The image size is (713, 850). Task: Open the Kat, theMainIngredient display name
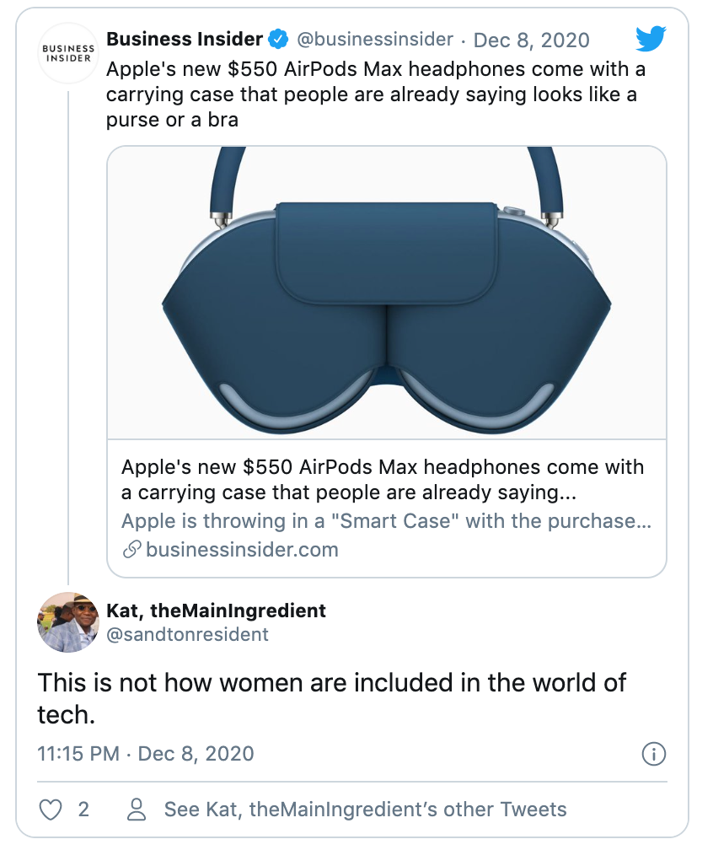coord(216,610)
